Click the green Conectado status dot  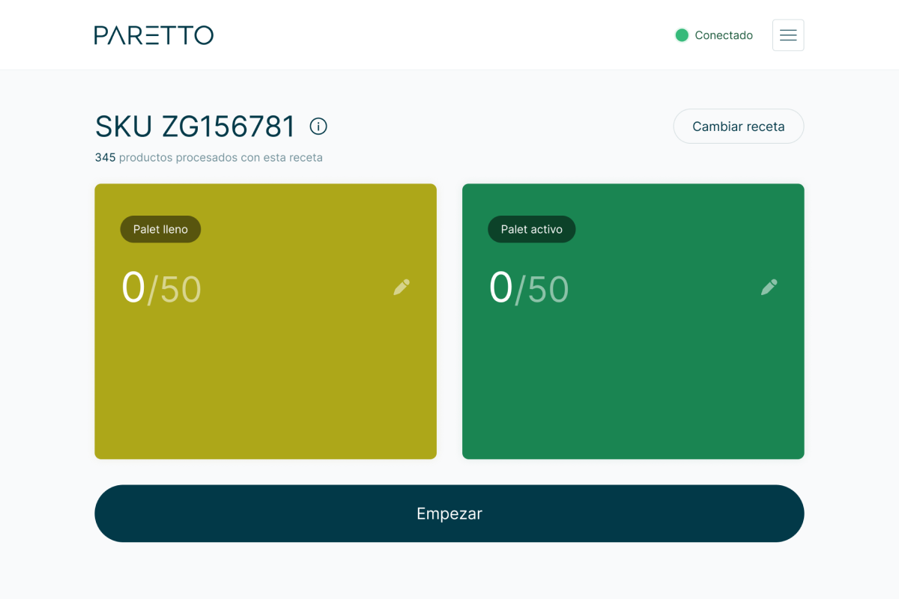(x=682, y=35)
